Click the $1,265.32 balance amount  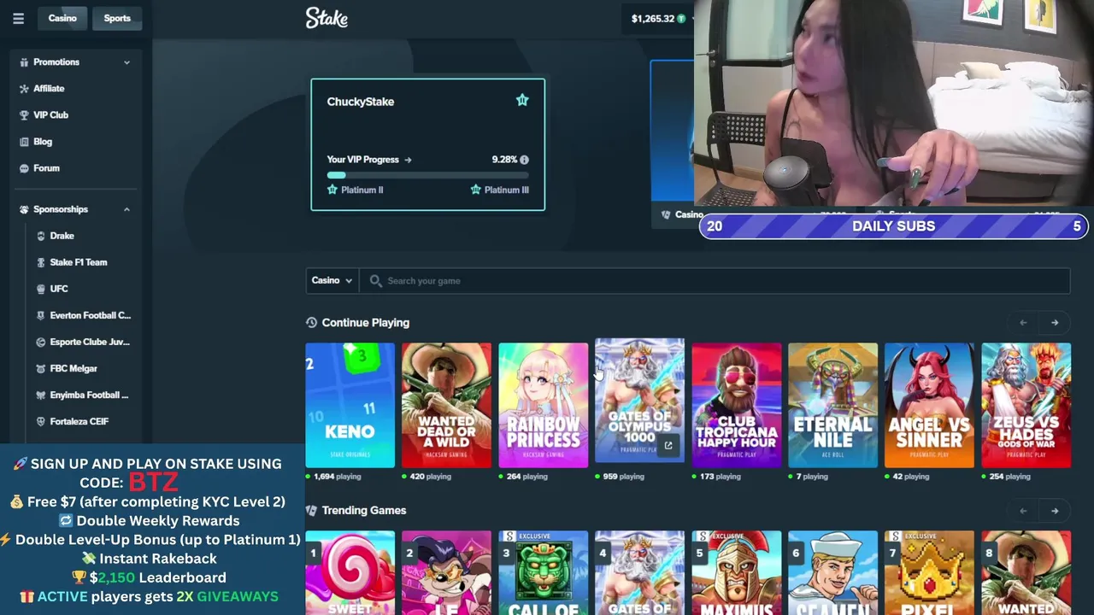coord(653,18)
